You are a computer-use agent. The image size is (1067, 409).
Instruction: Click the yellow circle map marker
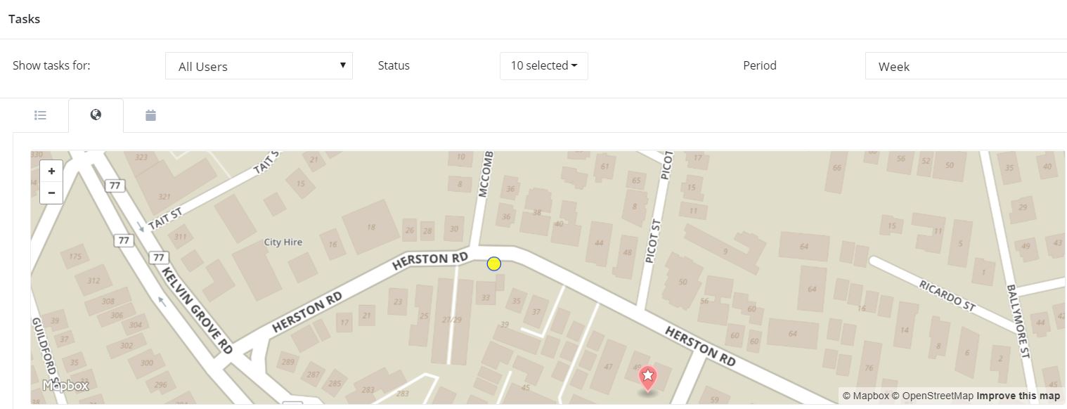coord(494,264)
